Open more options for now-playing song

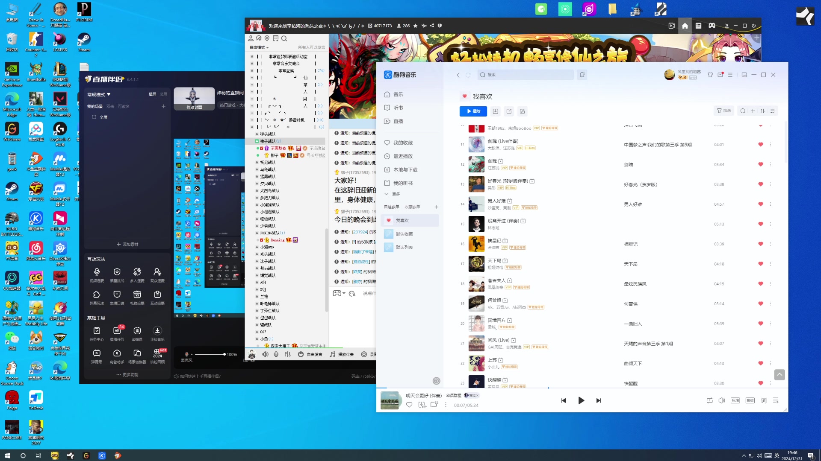(446, 405)
